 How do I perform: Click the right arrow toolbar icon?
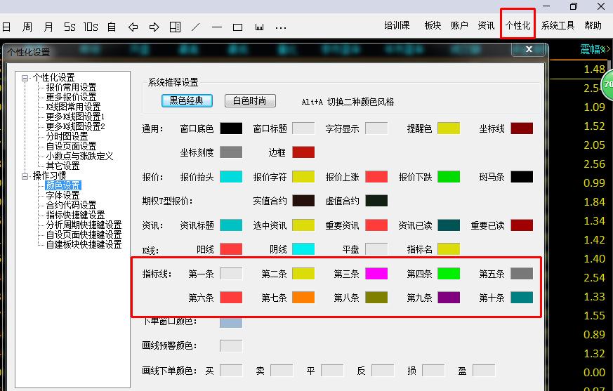[154, 27]
